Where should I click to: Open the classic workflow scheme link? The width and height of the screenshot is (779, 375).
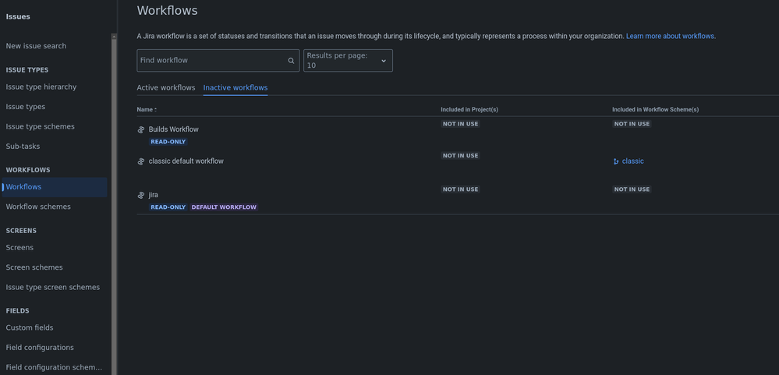[x=633, y=161]
